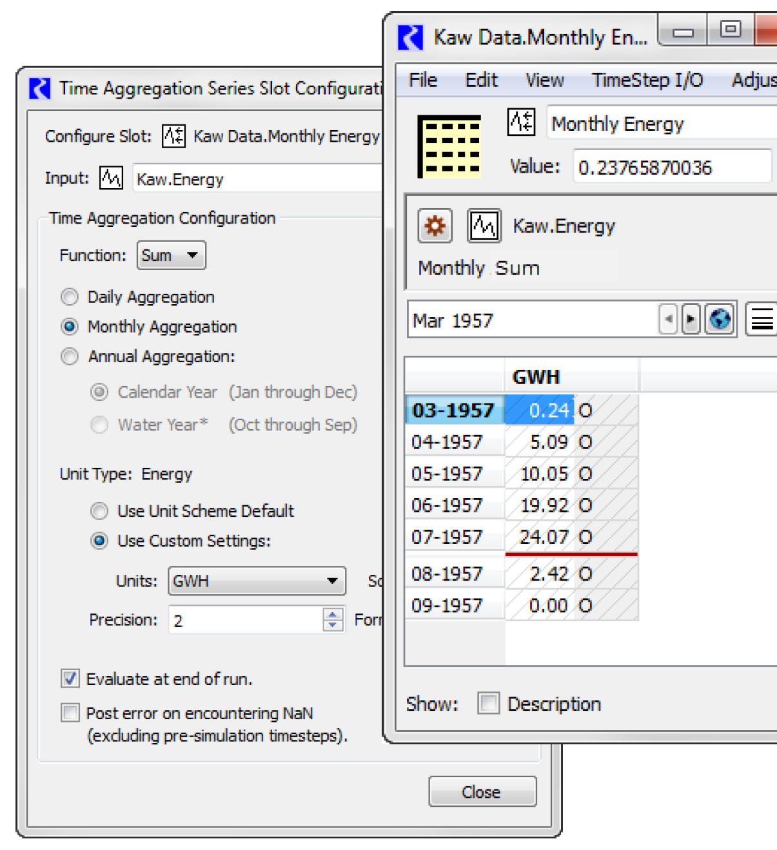Open the Function dropdown set to Sum
The height and width of the screenshot is (850, 777).
click(171, 255)
